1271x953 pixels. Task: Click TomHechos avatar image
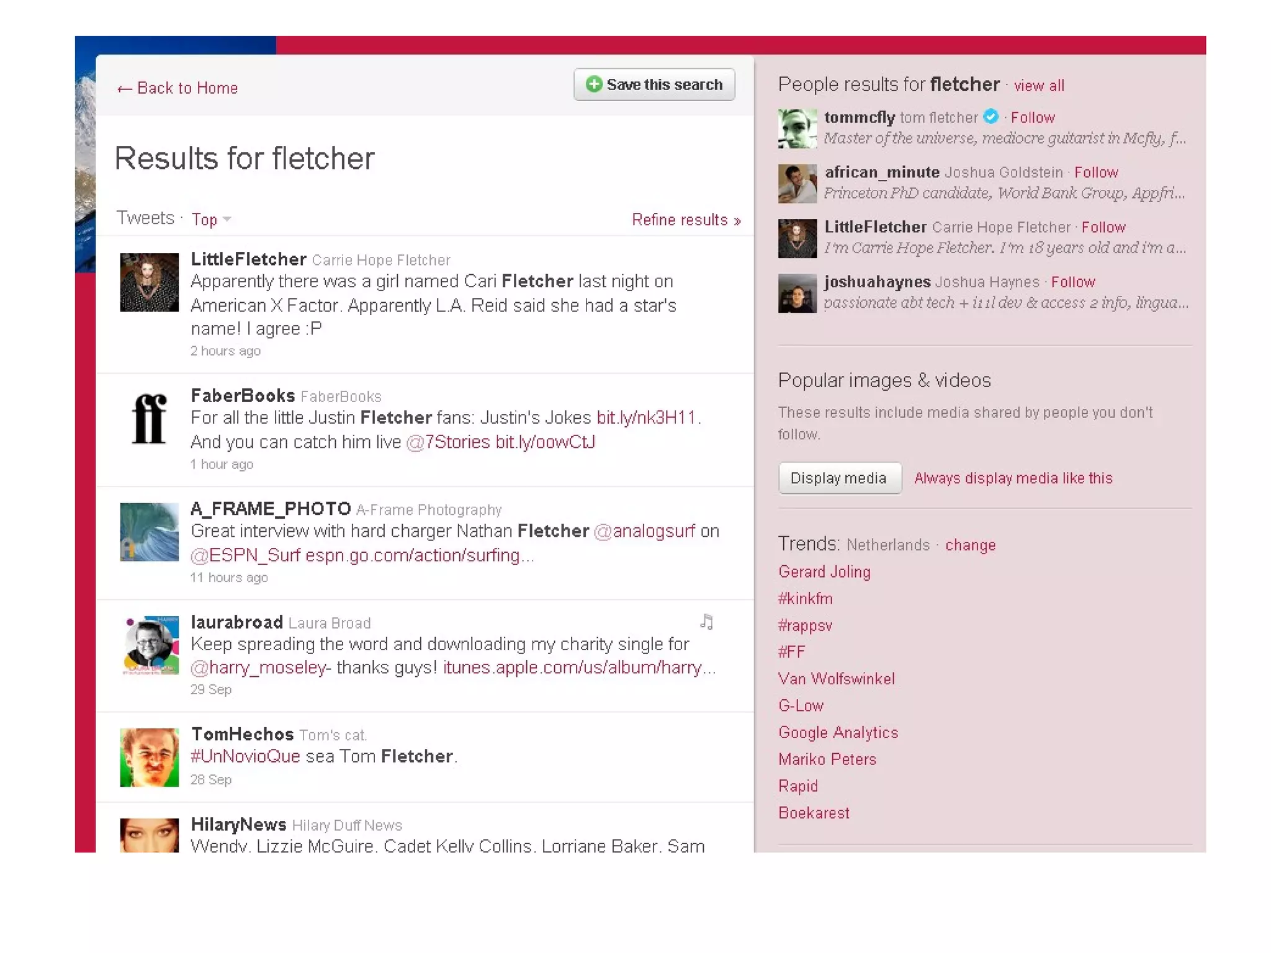[x=149, y=758]
